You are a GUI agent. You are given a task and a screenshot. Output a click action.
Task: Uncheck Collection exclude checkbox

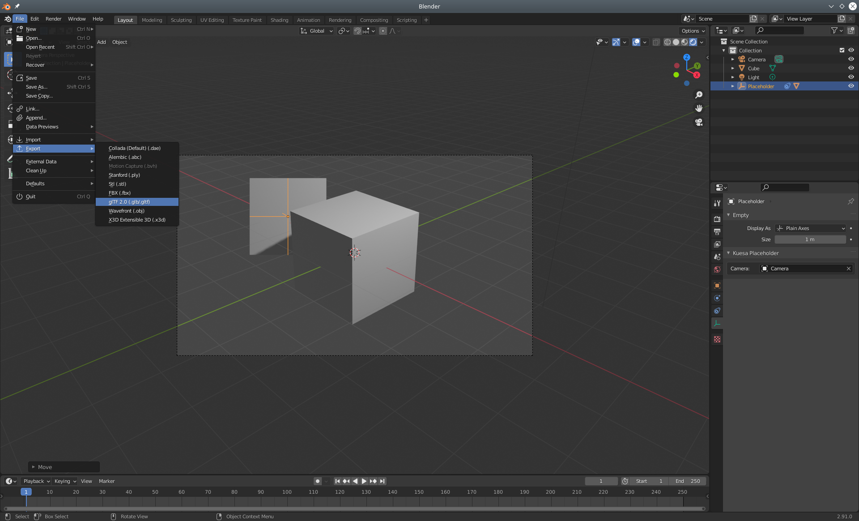point(842,50)
